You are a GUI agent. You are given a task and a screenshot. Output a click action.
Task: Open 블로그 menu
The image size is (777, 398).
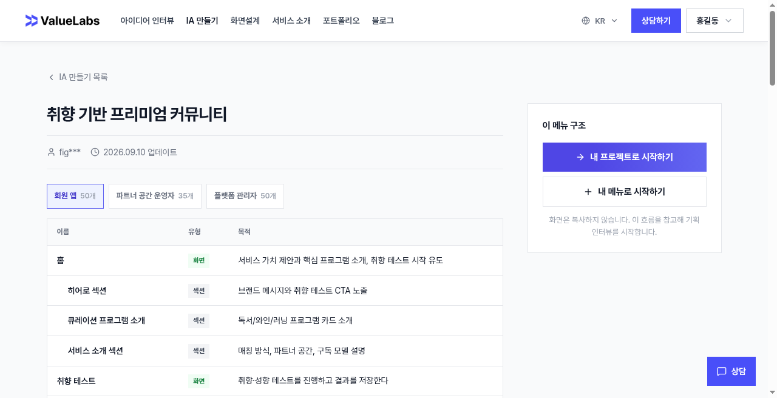tap(383, 21)
